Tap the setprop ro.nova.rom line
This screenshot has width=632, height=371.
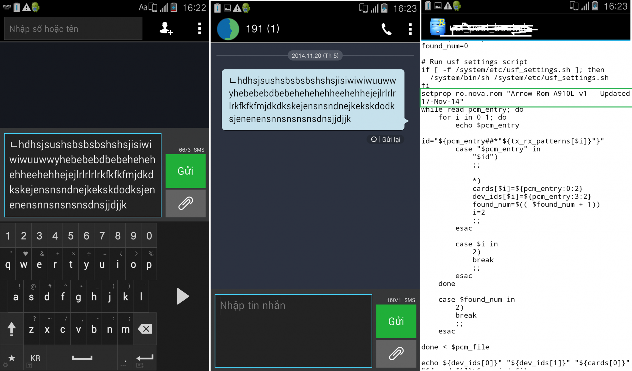[x=526, y=97]
